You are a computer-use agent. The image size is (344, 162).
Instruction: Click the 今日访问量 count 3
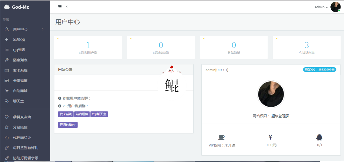307,45
